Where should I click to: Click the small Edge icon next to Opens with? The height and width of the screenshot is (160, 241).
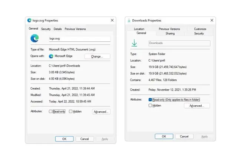[x=51, y=56]
